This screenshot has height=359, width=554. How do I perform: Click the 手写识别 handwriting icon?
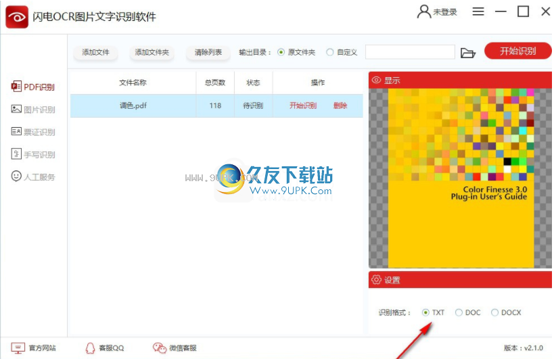tap(16, 153)
